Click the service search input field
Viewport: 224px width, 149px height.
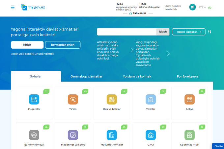click(126, 32)
